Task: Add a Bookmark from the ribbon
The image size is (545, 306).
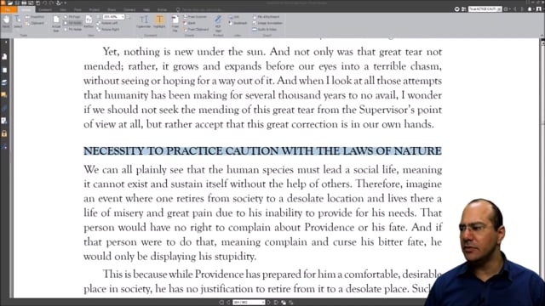Action: 238,23
